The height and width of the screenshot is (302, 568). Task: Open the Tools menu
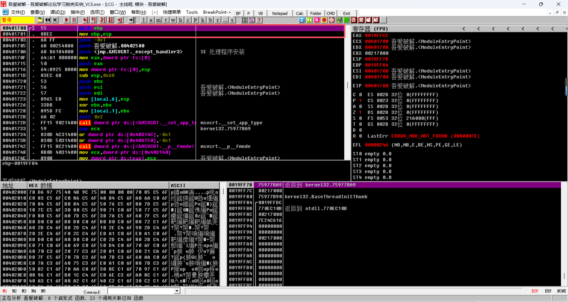[192, 12]
